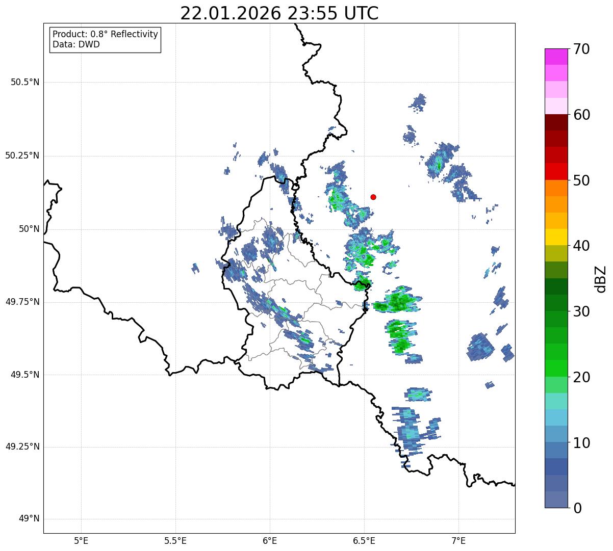This screenshot has width=613, height=551.
Task: Pick the slate blue swatch just above 0
Action: 556,500
